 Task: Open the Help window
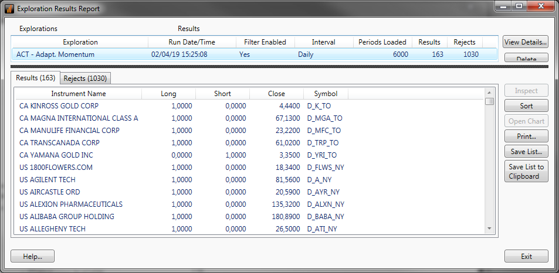32,256
